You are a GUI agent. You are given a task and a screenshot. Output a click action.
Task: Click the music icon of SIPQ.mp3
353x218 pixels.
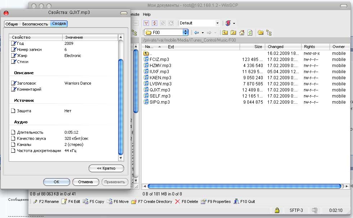[x=146, y=102]
